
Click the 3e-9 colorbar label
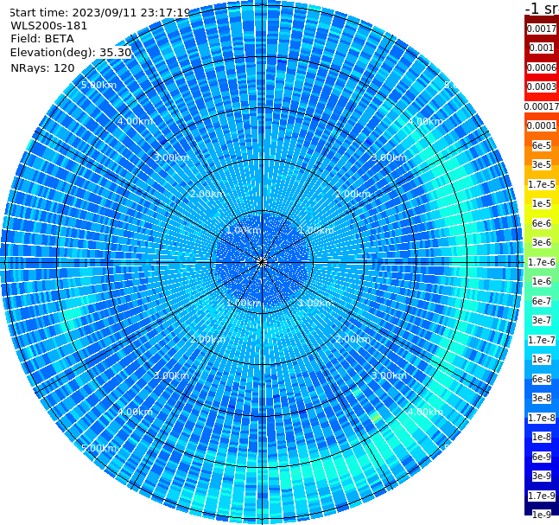(x=542, y=476)
